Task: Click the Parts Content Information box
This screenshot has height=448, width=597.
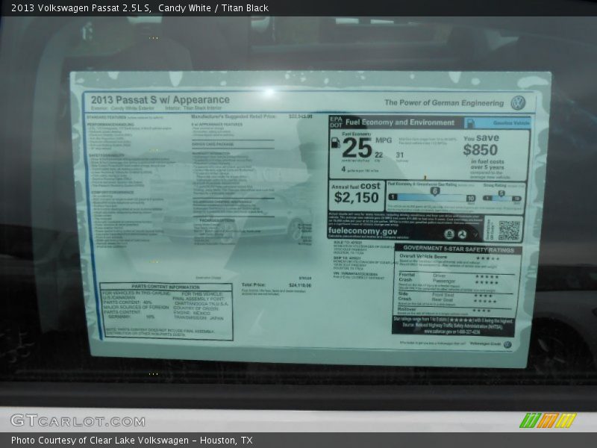Action: point(166,311)
